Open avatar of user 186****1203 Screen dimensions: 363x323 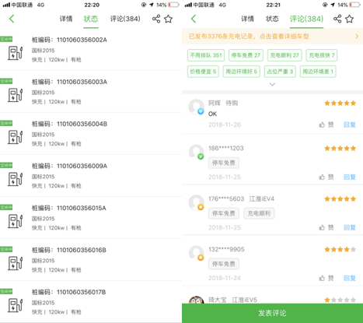pos(197,152)
